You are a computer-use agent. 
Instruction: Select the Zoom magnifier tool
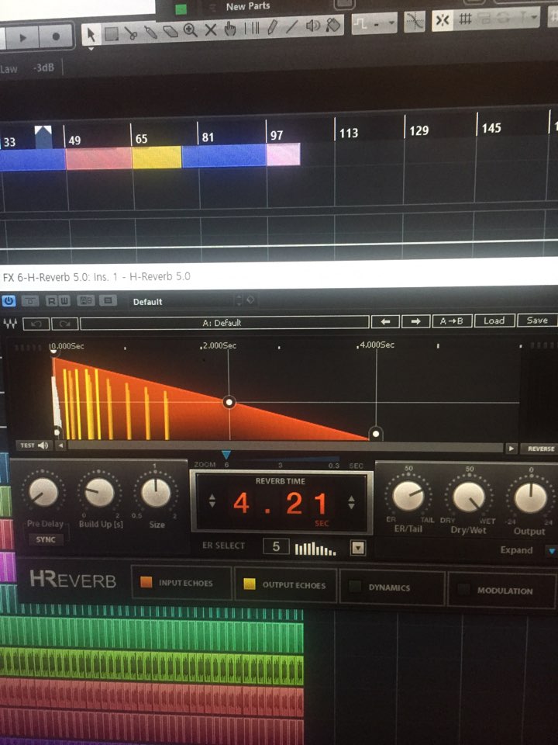coord(191,30)
